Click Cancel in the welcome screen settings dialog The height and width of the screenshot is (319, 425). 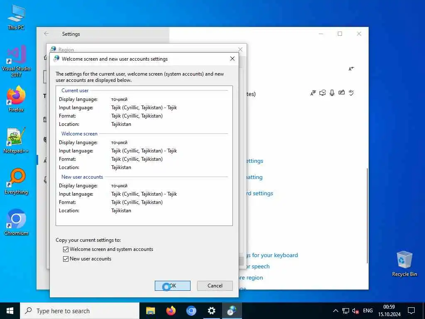(x=215, y=286)
